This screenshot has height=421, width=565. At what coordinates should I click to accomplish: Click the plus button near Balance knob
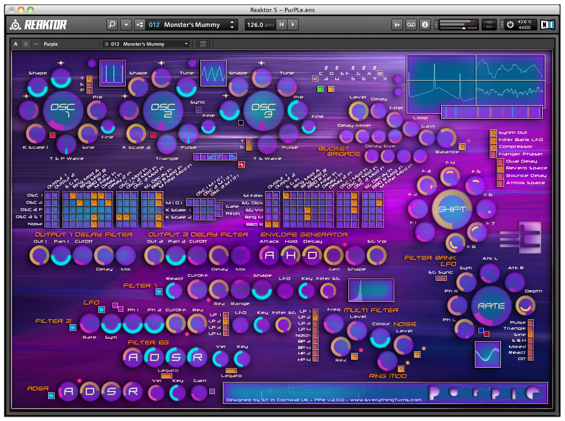pyautogui.click(x=462, y=146)
